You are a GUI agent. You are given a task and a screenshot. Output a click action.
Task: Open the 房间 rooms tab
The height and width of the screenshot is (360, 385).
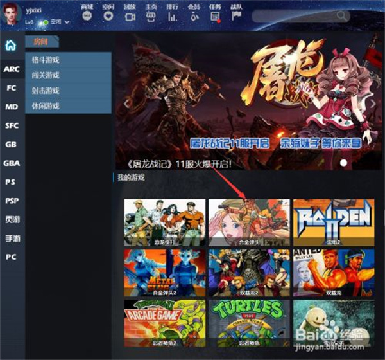(x=42, y=42)
